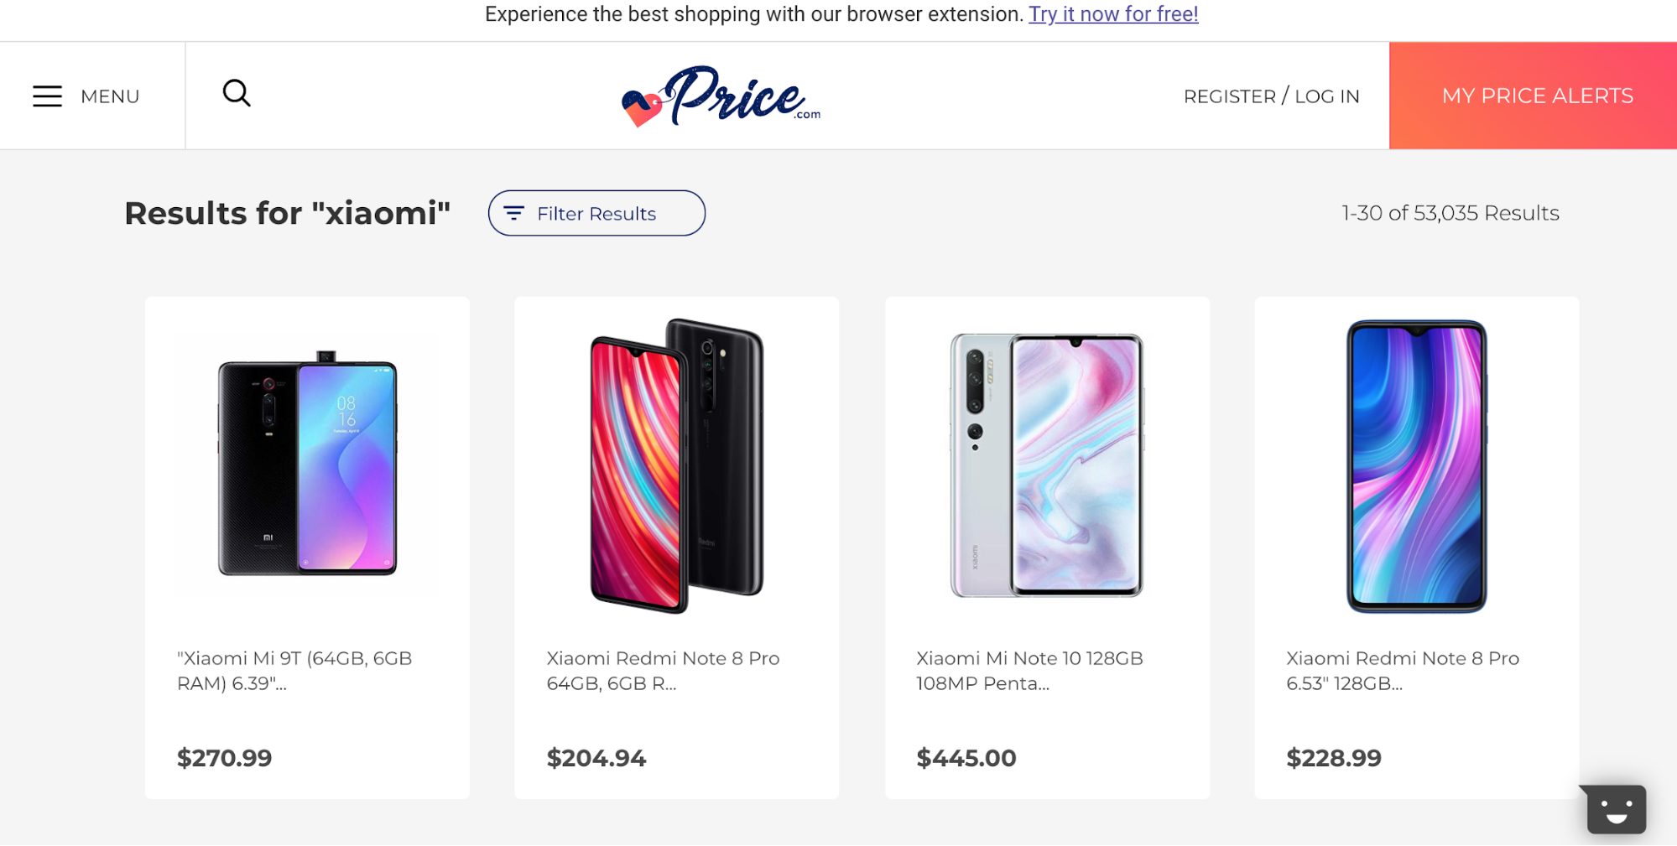The width and height of the screenshot is (1677, 846).
Task: Open the Xiaomi Mi 9T (64GB, 6GB RAM) title
Action: point(294,671)
